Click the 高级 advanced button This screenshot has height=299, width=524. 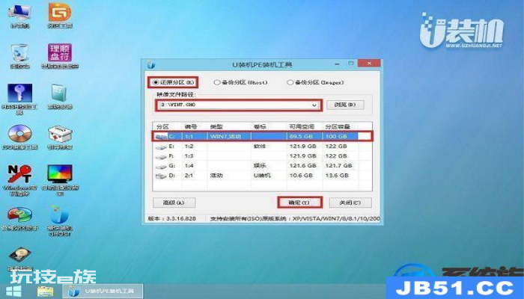[174, 203]
